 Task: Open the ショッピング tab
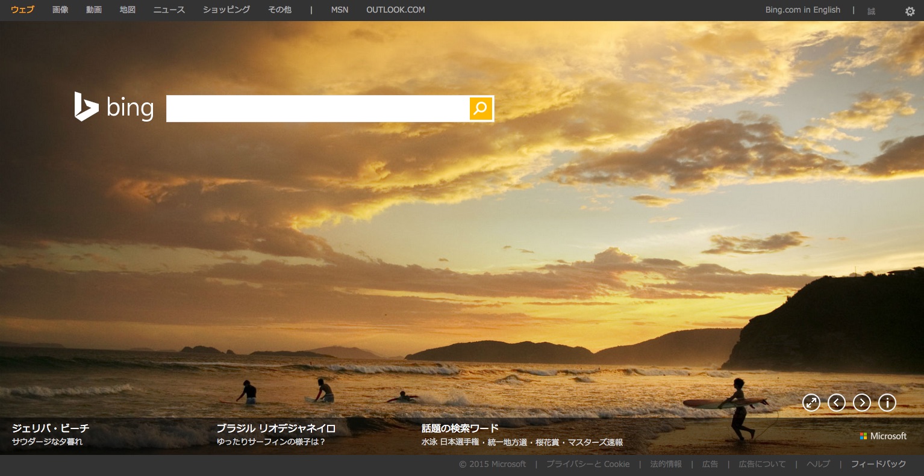pos(226,10)
